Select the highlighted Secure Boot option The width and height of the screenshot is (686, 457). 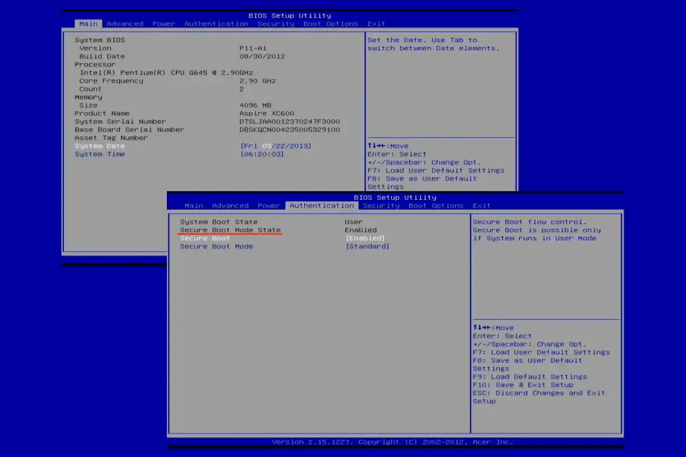coord(205,238)
